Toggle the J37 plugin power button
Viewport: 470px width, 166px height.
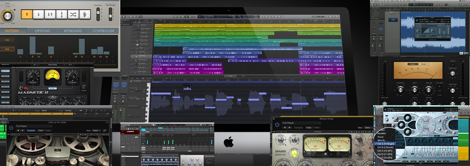[x=11, y=127]
